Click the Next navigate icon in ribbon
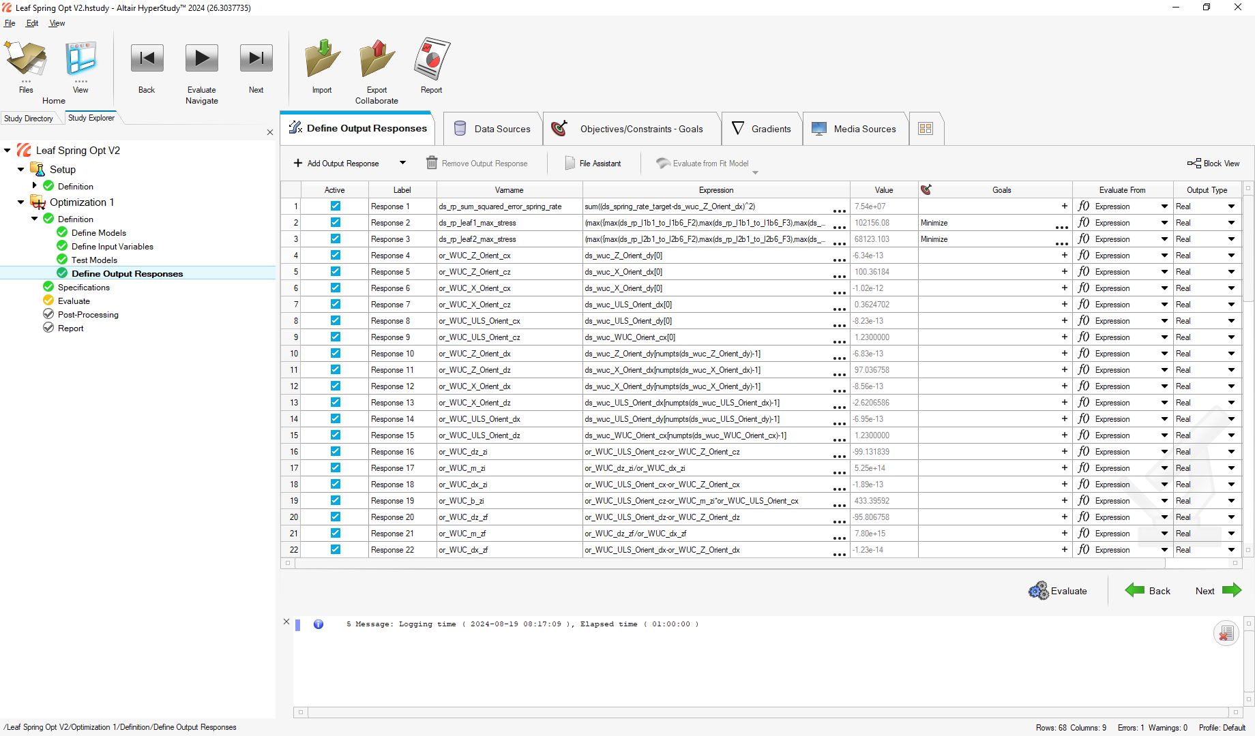Screen dimensions: 1255x736 256,59
